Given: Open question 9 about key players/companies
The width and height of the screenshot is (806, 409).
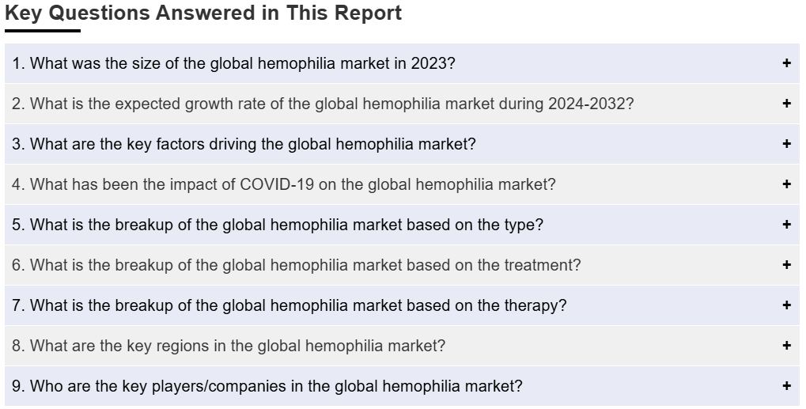Looking at the screenshot, I should 402,386.
